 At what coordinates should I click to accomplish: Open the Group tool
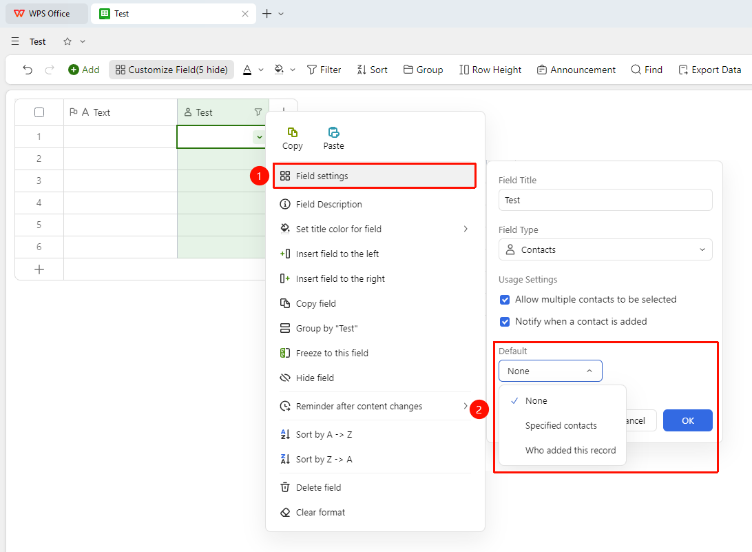424,70
